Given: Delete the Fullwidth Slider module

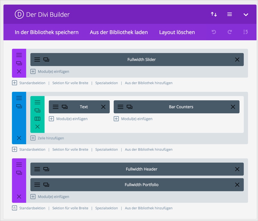Looking at the screenshot, I should 237,59.
